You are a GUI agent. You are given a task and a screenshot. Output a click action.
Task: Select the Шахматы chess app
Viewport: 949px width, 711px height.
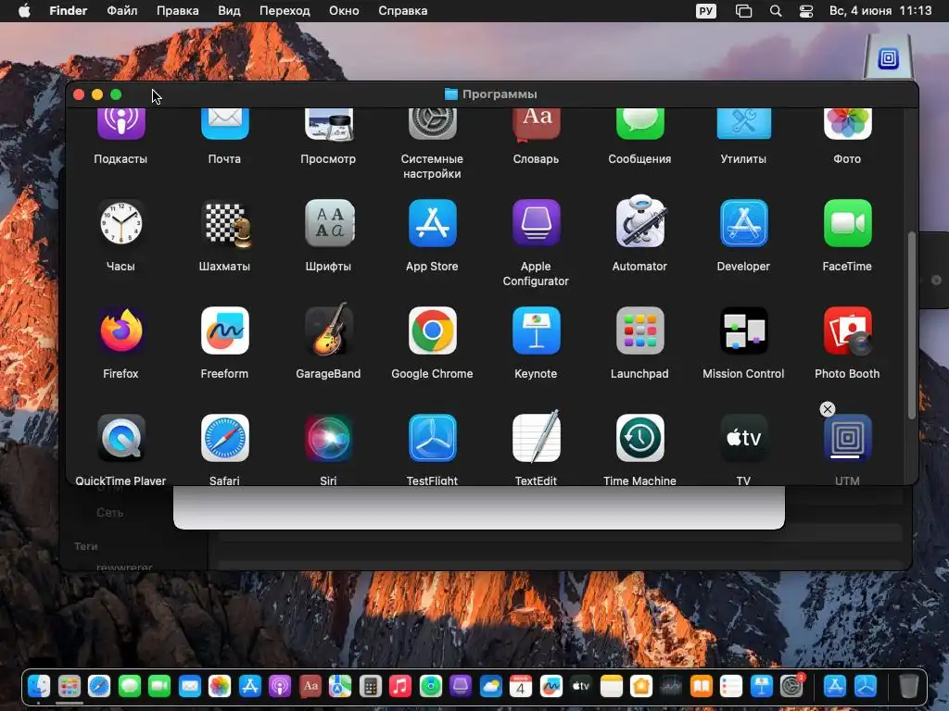224,224
